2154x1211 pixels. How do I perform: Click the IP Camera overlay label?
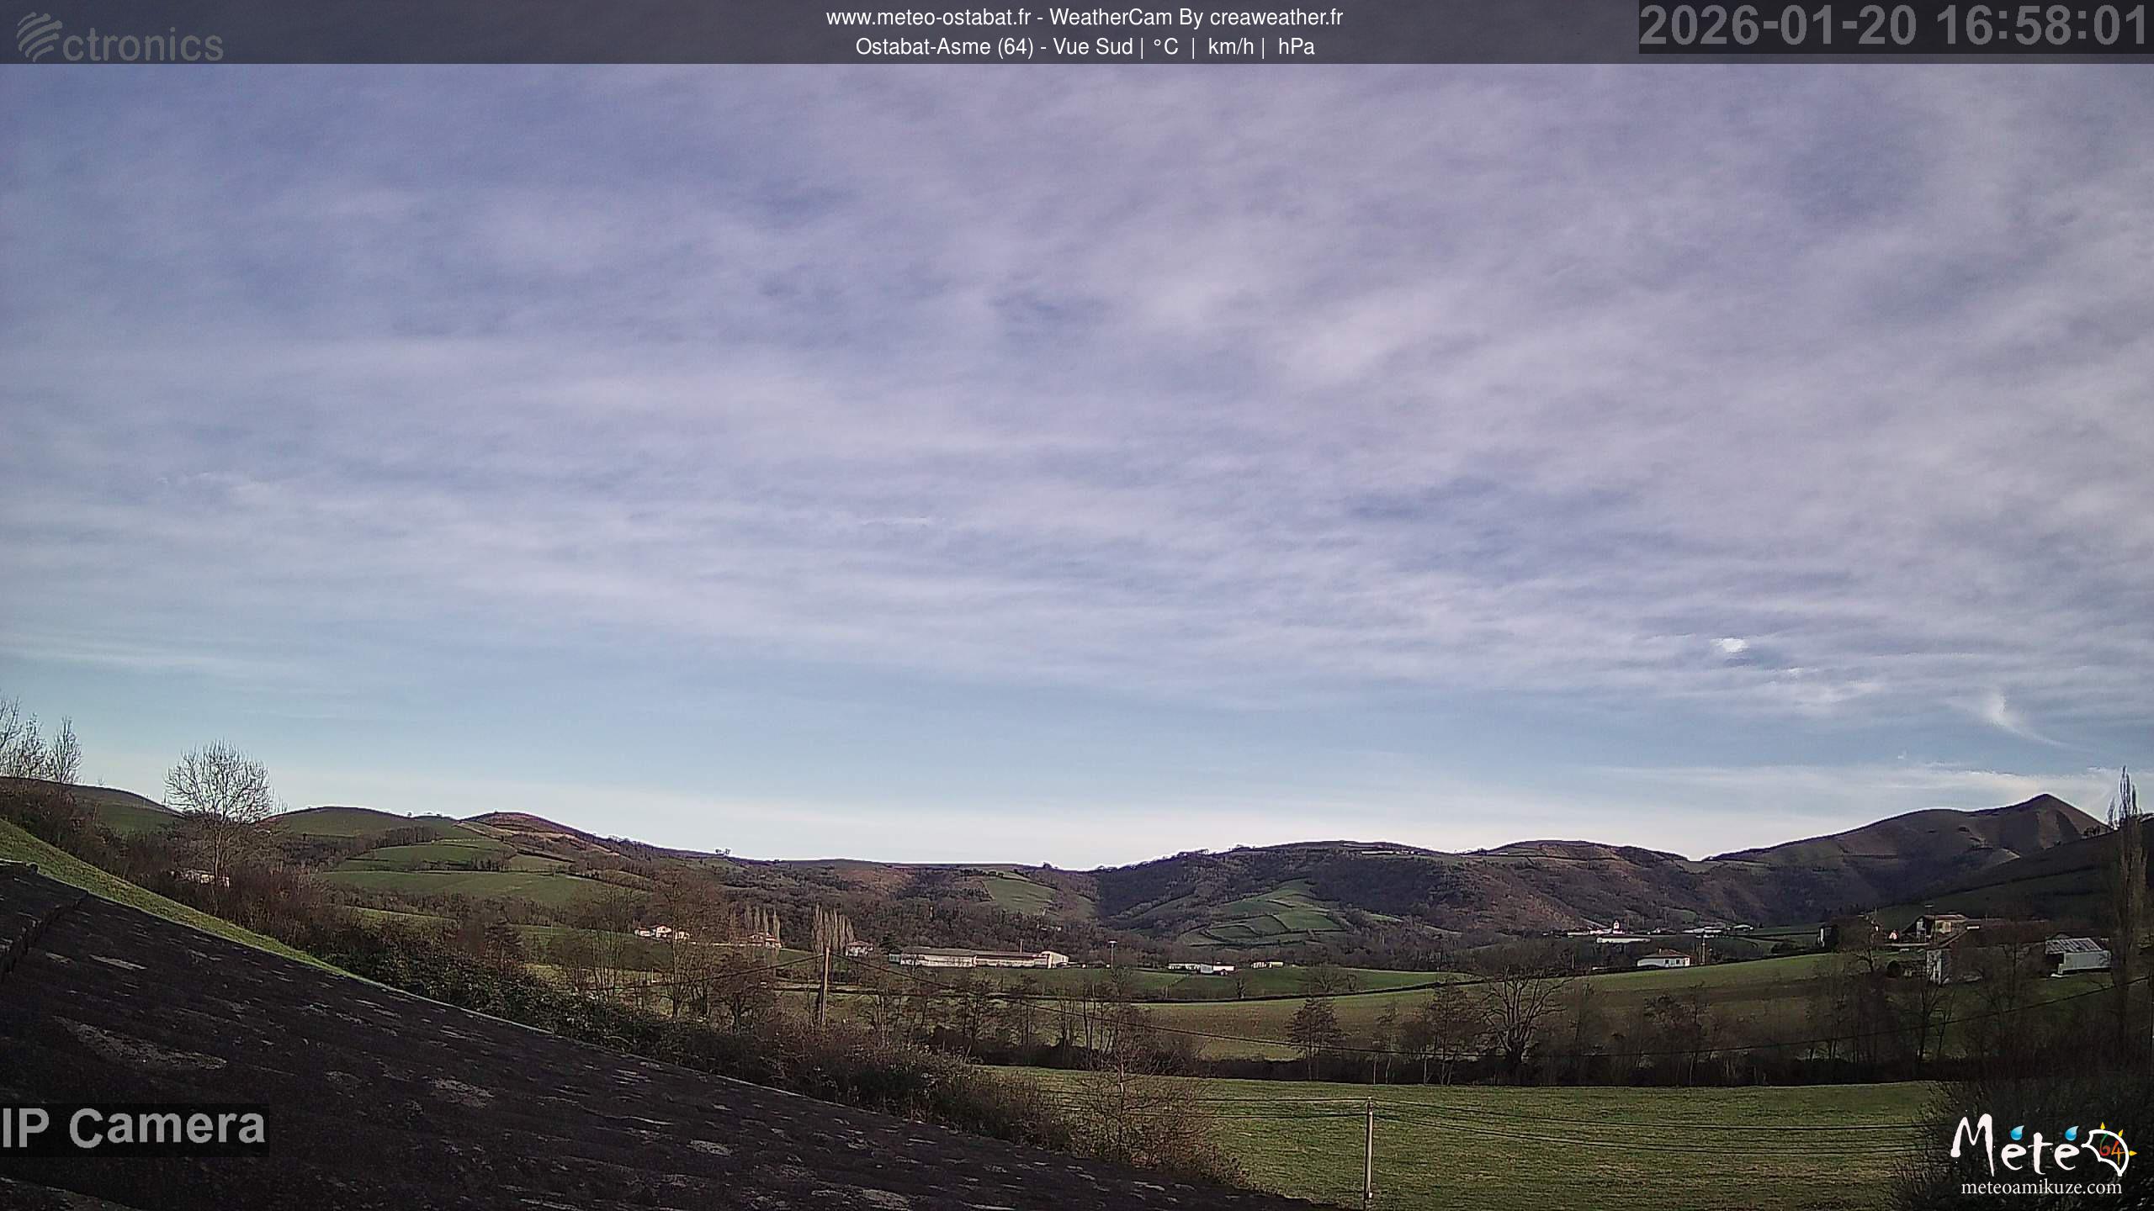click(x=133, y=1128)
